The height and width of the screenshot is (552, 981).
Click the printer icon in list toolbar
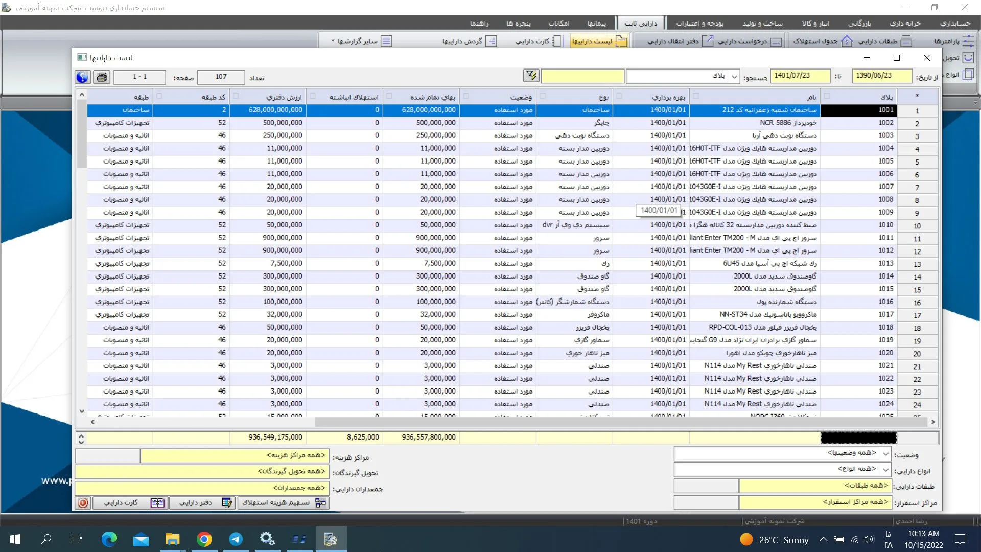[x=102, y=77]
